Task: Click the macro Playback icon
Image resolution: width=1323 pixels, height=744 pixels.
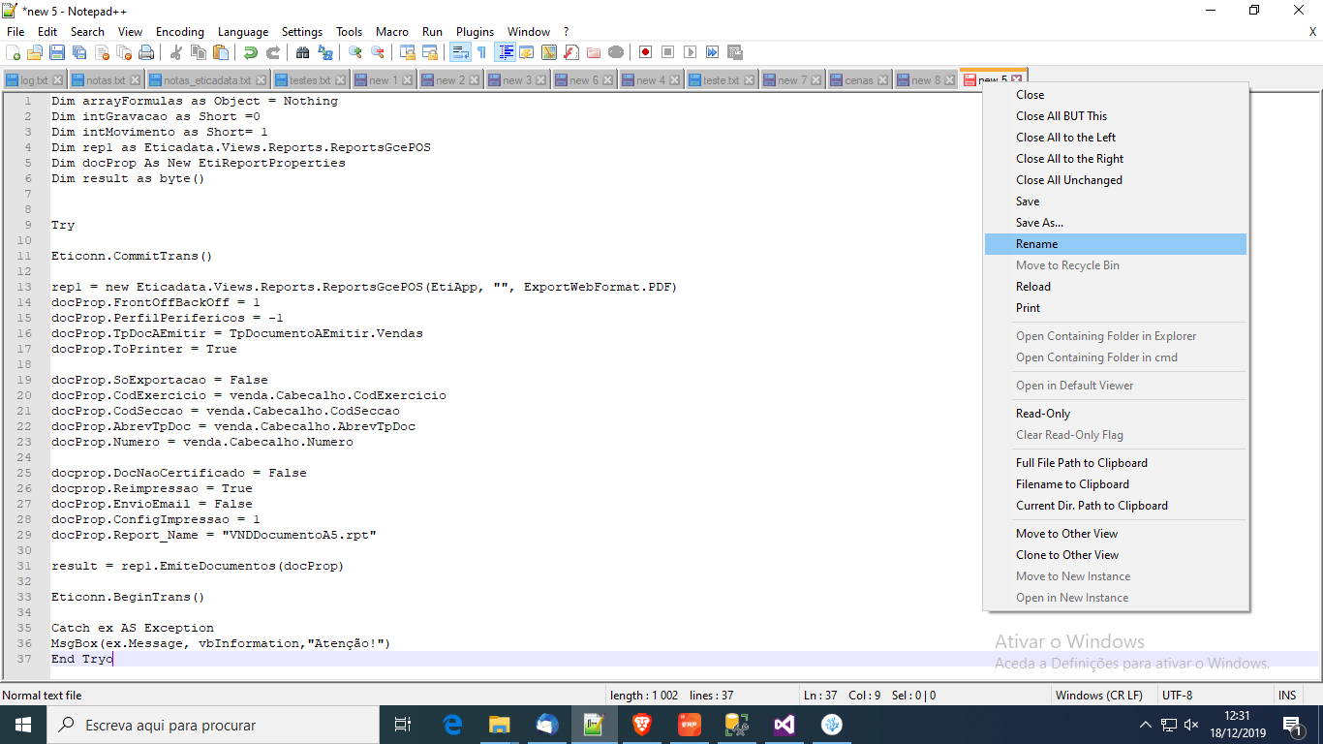Action: 690,52
